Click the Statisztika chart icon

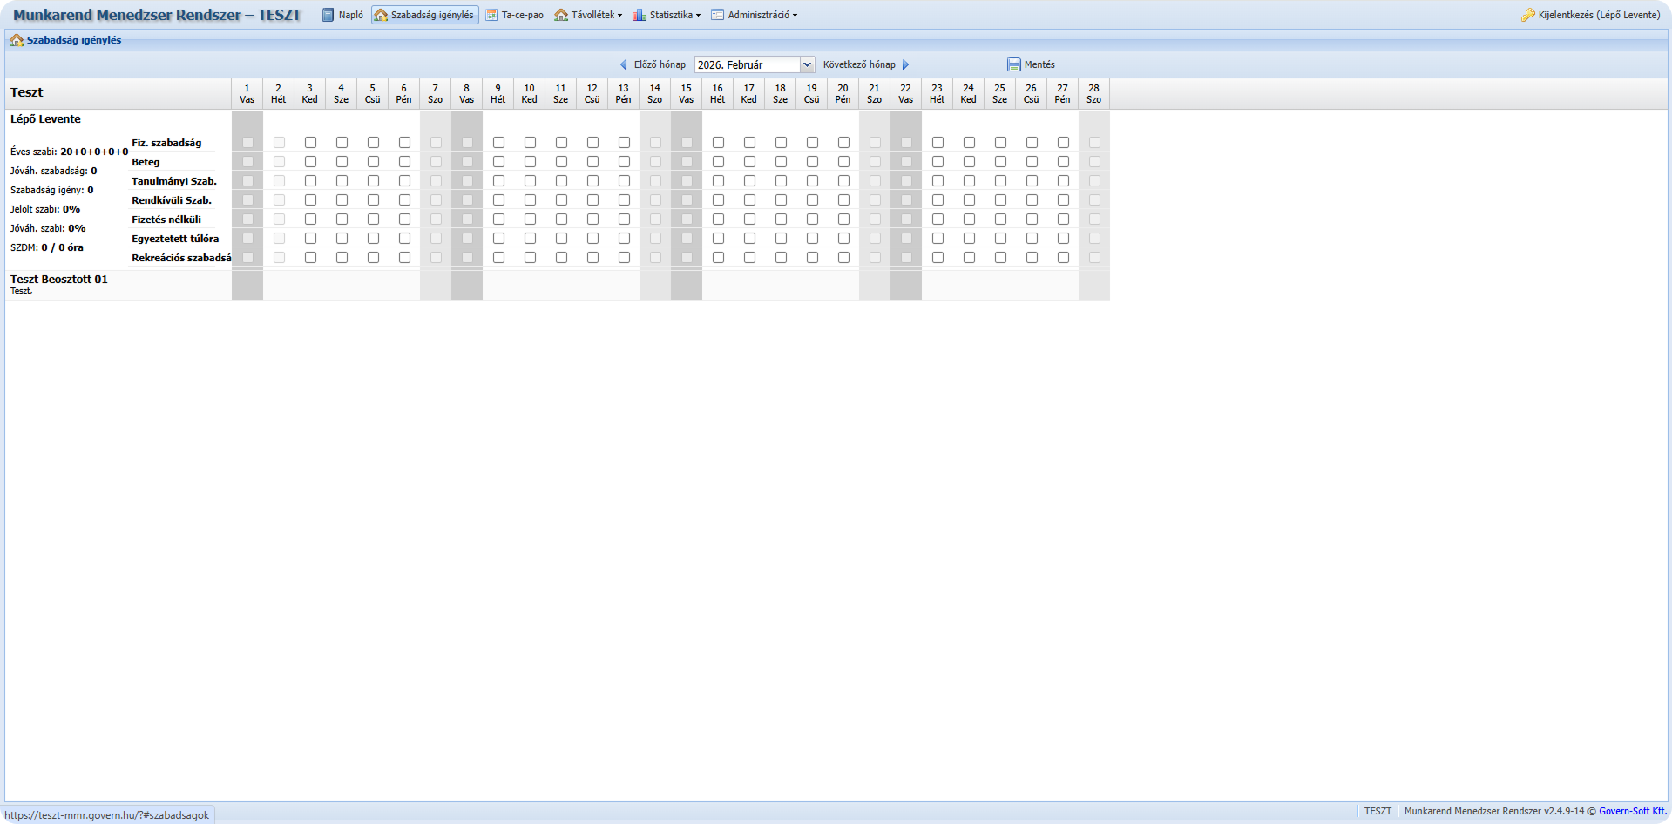(x=639, y=15)
